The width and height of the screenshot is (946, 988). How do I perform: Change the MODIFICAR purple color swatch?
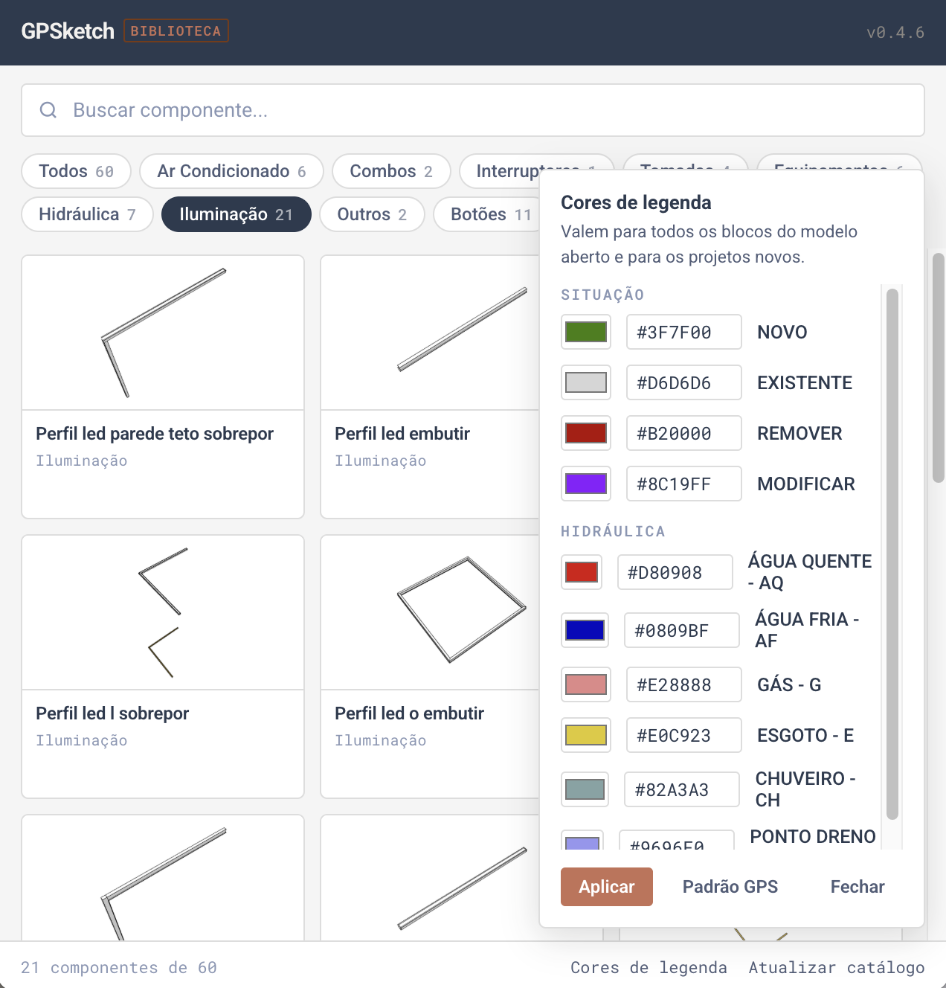[586, 484]
